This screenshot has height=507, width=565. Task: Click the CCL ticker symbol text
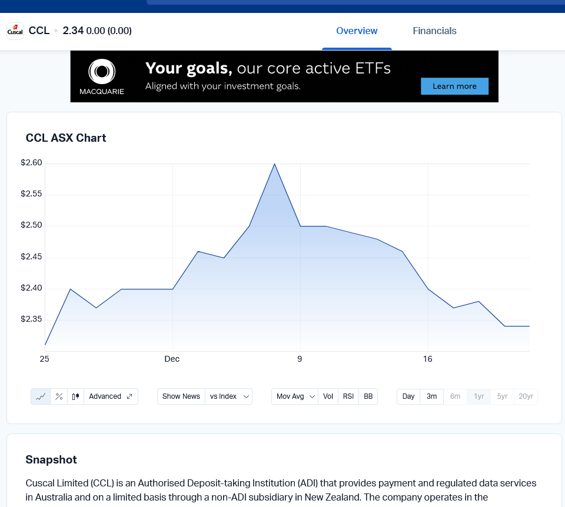[x=39, y=31]
